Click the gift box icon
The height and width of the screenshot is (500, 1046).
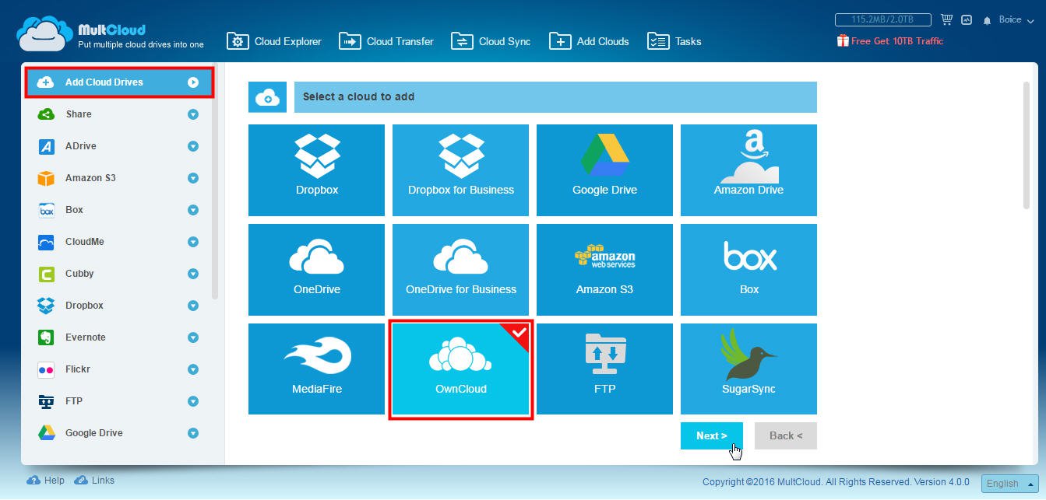click(843, 40)
